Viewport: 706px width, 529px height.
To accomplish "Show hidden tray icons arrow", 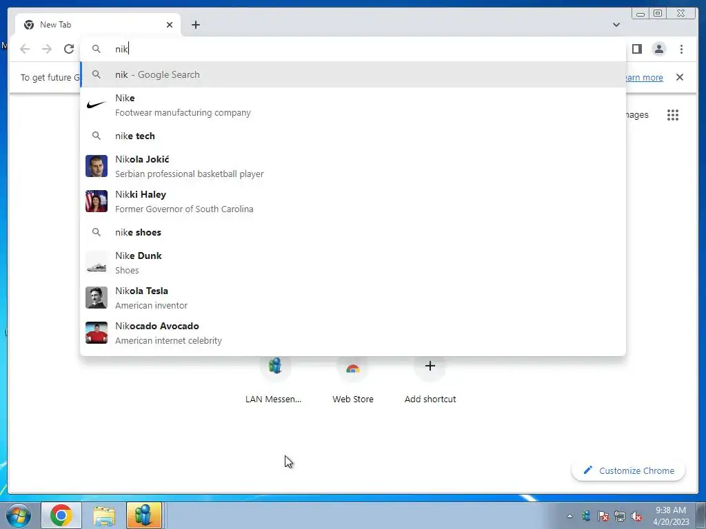I will point(569,517).
